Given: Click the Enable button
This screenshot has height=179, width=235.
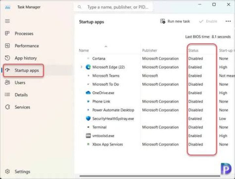Looking at the screenshot, I should [208, 21].
